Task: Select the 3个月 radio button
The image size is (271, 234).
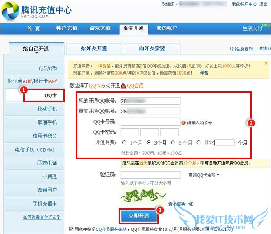Action: click(x=148, y=143)
